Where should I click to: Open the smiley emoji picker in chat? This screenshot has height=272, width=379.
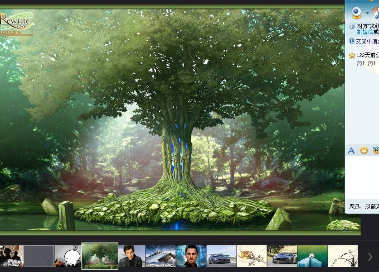point(364,150)
